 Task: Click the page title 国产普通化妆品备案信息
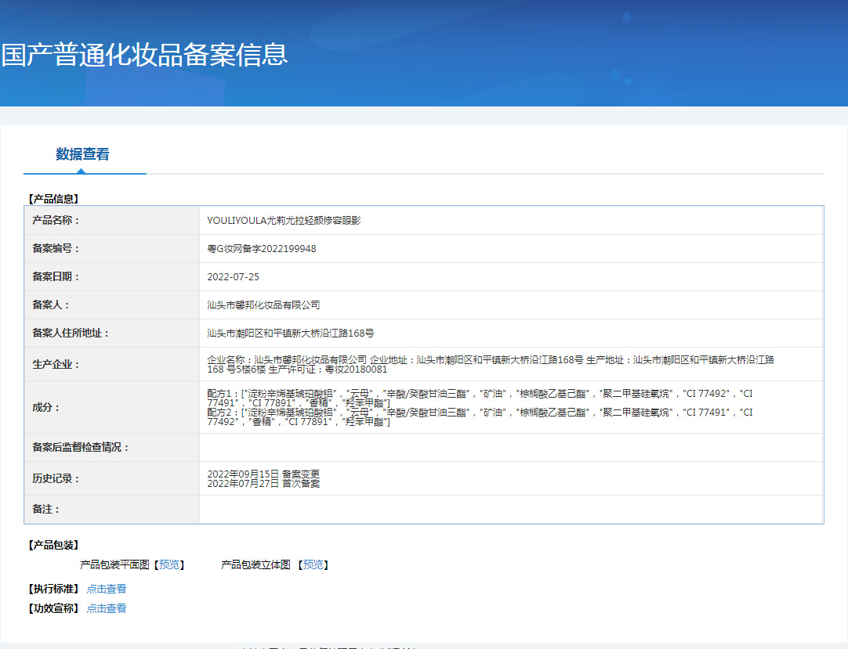coord(144,55)
